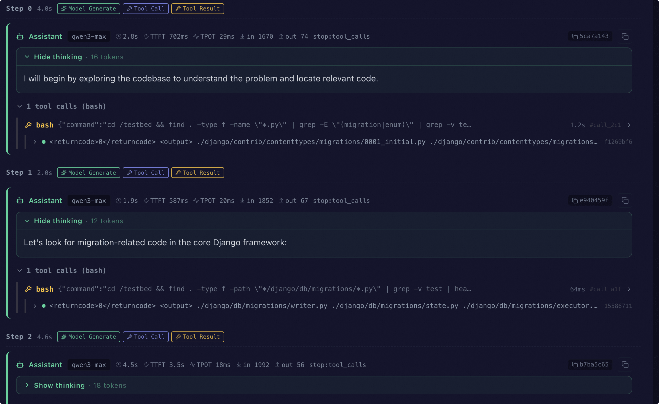Copy Step 0 assistant message with copy icon
The width and height of the screenshot is (659, 404).
625,36
